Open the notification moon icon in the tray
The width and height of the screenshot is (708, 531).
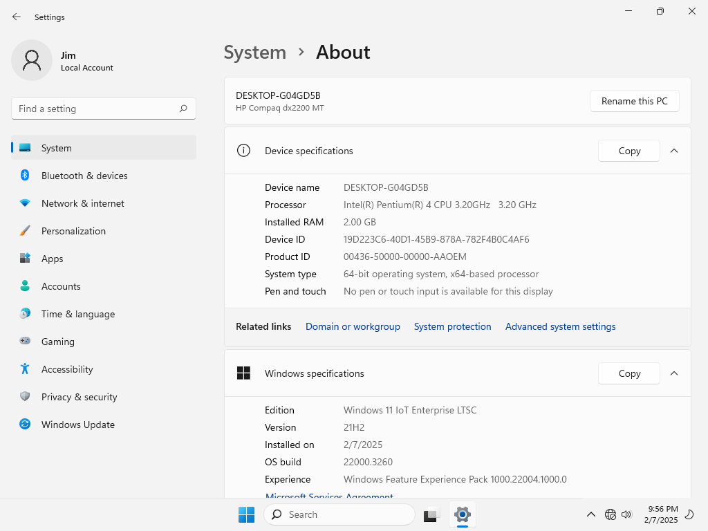(689, 514)
